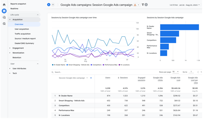Select the Reports bar-chart icon
The width and height of the screenshot is (203, 119).
pos(4,11)
